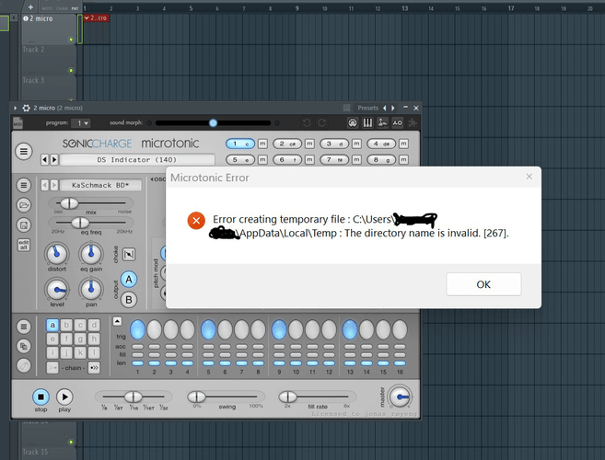This screenshot has height=460, width=605.
Task: Toggle the edit all button
Action: [x=24, y=245]
